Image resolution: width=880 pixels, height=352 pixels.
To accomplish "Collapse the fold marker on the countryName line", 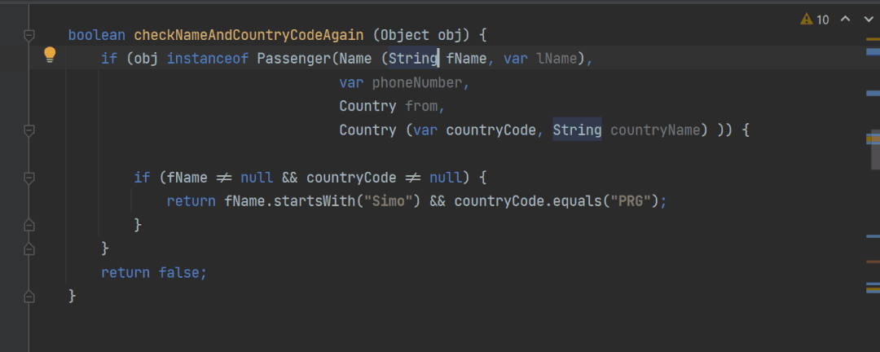I will [29, 130].
